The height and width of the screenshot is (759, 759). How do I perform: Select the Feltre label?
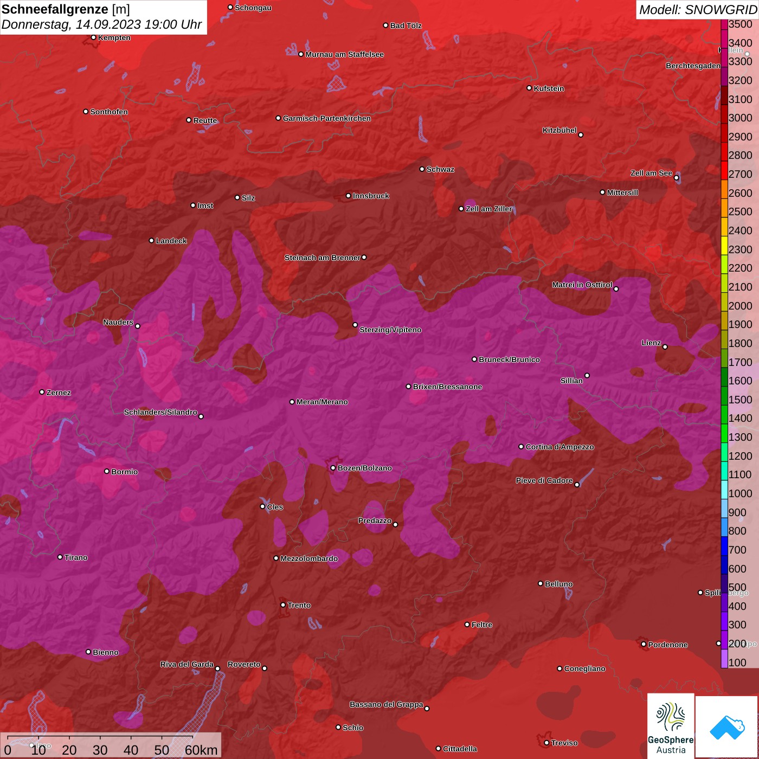click(x=482, y=625)
